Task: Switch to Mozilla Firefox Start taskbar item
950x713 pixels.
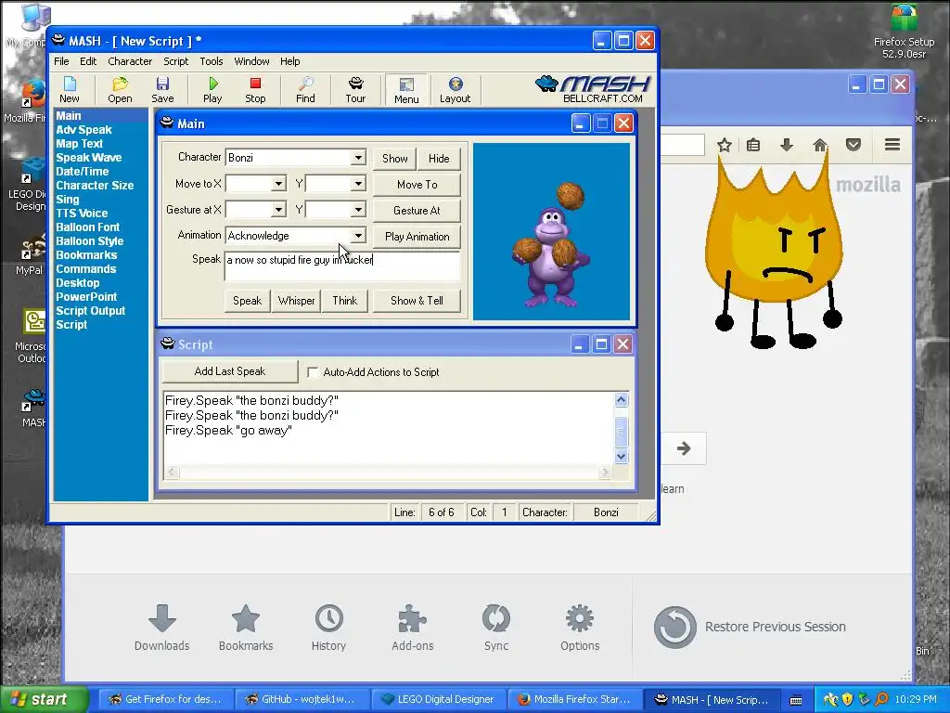Action: [574, 700]
